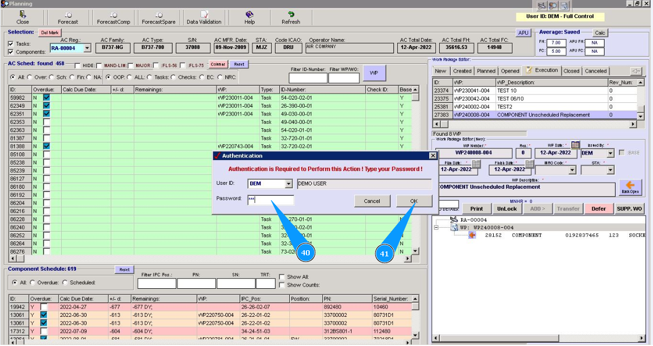Uncheck the Tasks selection checkbox

point(11,43)
